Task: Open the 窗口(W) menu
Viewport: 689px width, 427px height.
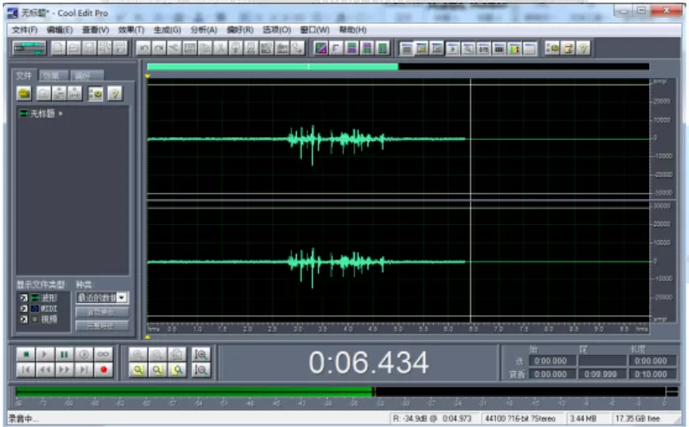Action: (x=314, y=30)
